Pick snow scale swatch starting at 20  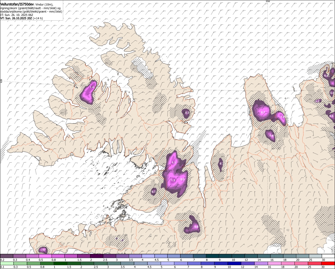coord(303,256)
